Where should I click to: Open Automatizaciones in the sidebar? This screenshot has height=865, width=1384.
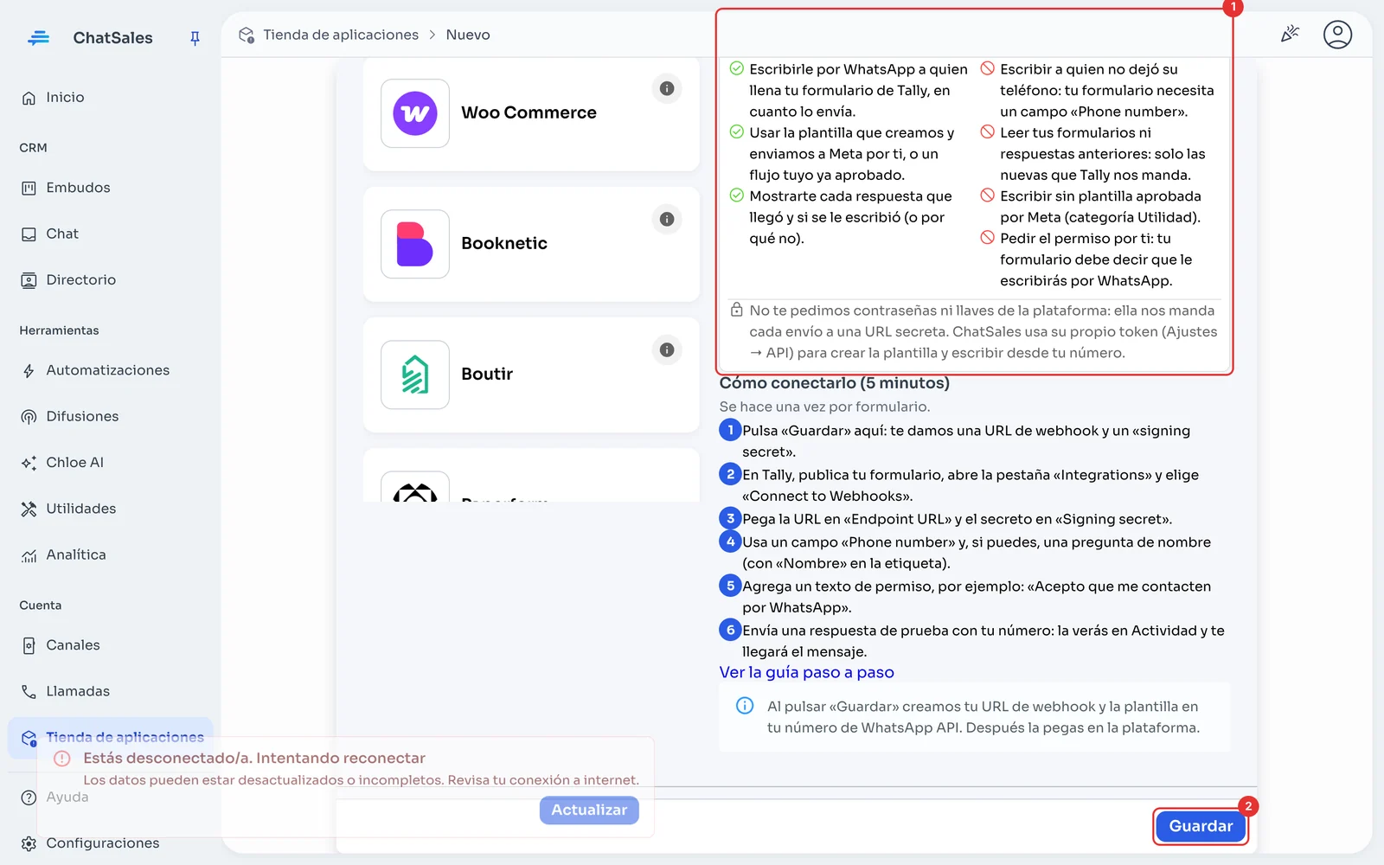click(110, 370)
